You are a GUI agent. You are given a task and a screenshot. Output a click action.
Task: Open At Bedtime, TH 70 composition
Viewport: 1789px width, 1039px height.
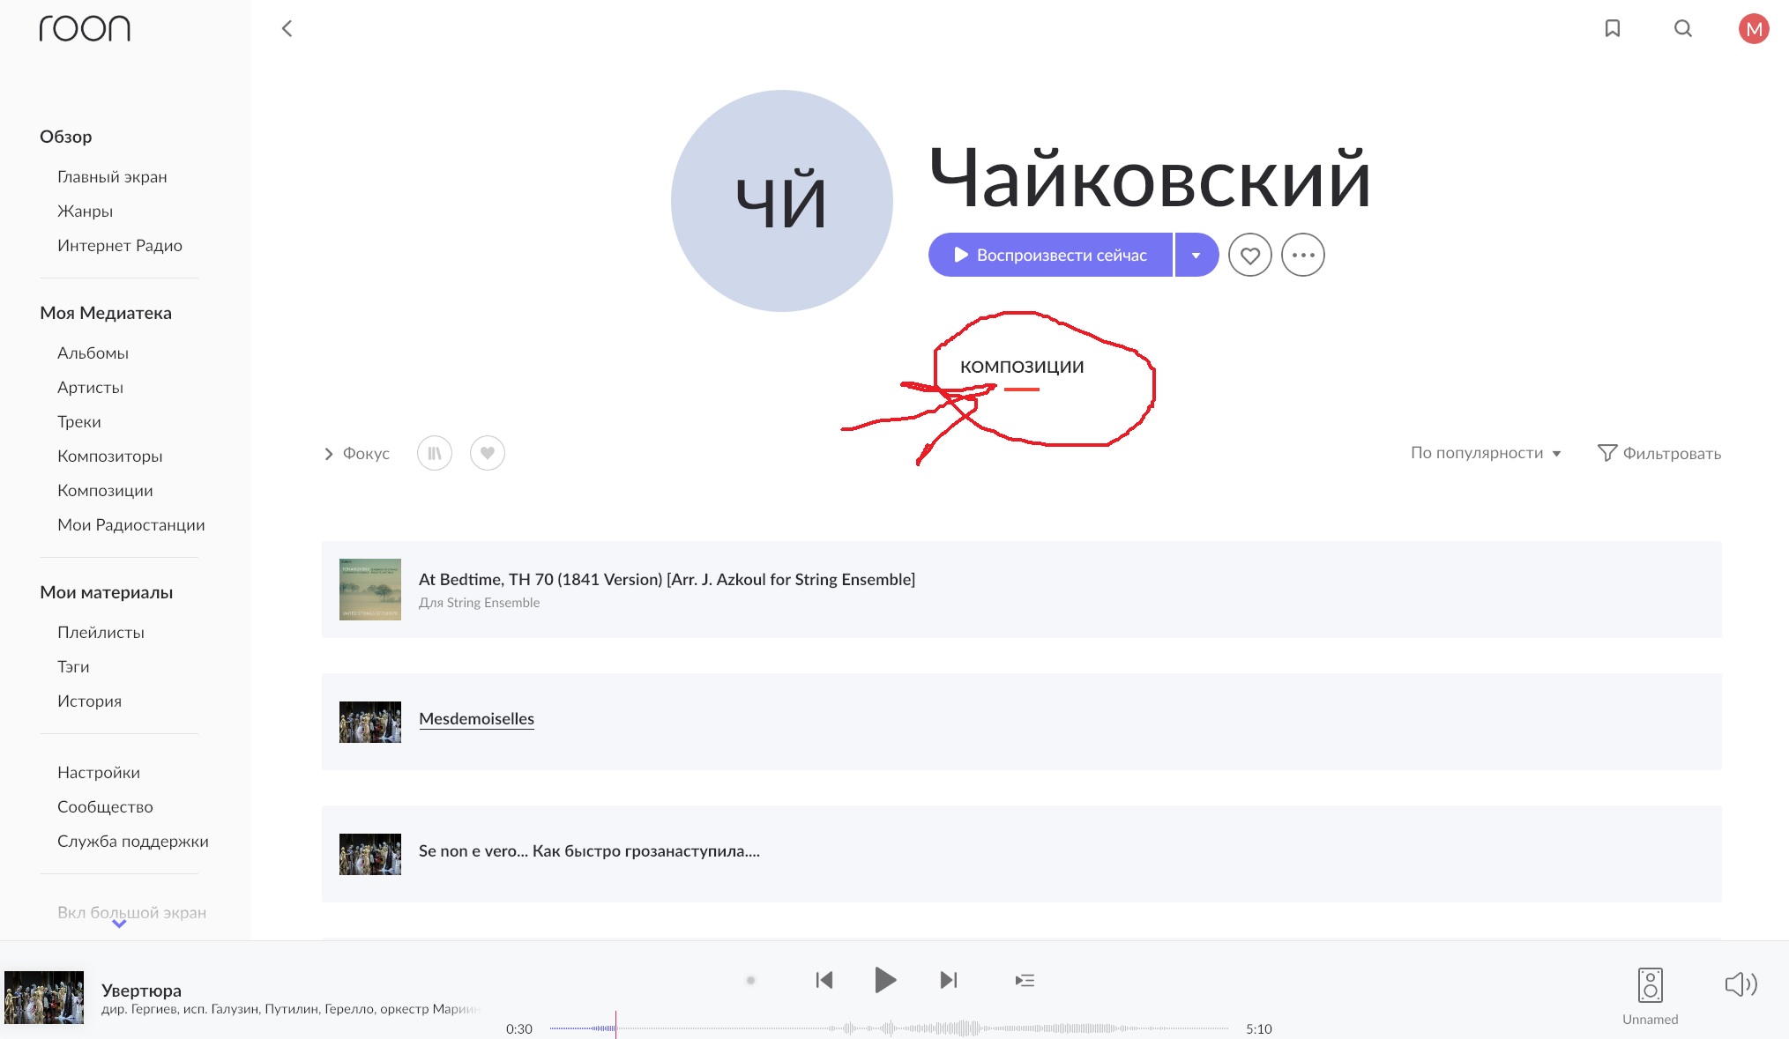(1021, 590)
